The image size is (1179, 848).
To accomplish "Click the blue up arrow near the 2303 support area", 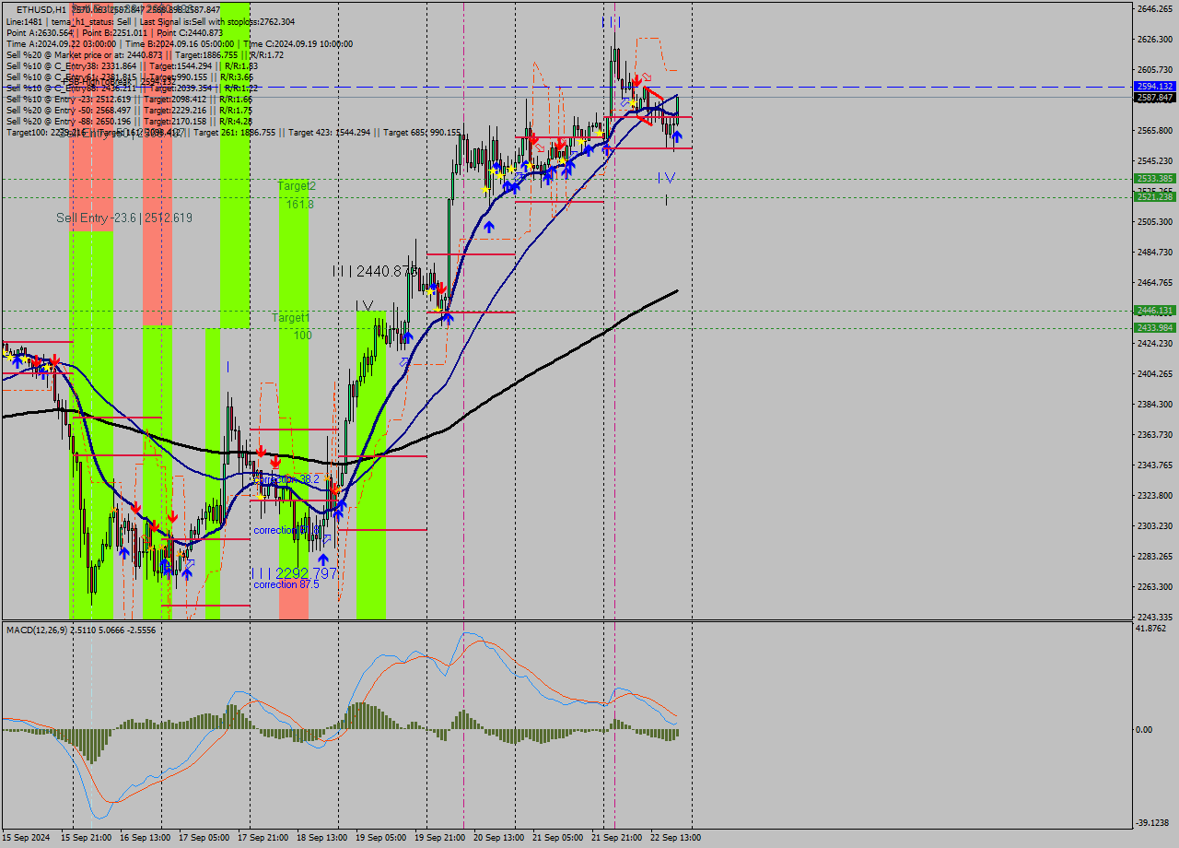I will pos(124,553).
